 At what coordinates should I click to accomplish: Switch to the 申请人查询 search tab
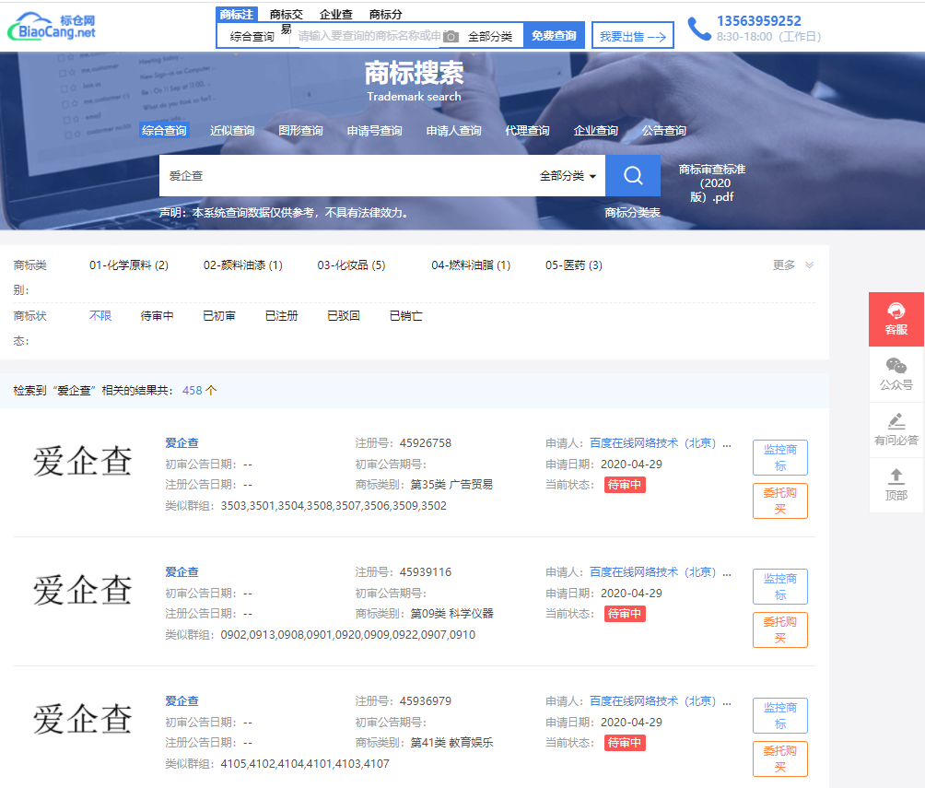click(x=453, y=131)
